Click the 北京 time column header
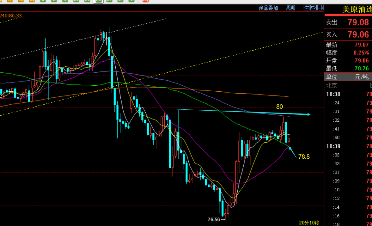 coord(332,85)
